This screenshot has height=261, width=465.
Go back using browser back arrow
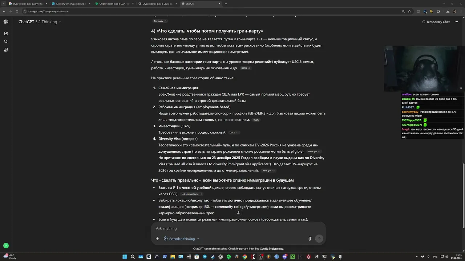tap(4, 11)
